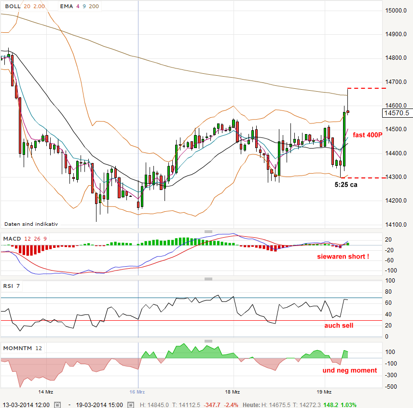Click the 'Daten sind indikativ' notice

coord(31,224)
